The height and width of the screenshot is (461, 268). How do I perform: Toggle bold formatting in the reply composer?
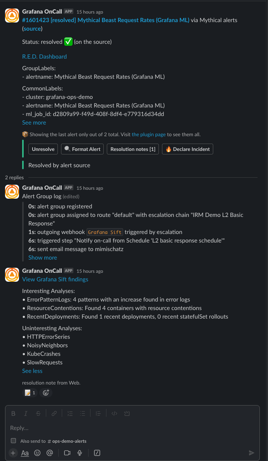13,413
